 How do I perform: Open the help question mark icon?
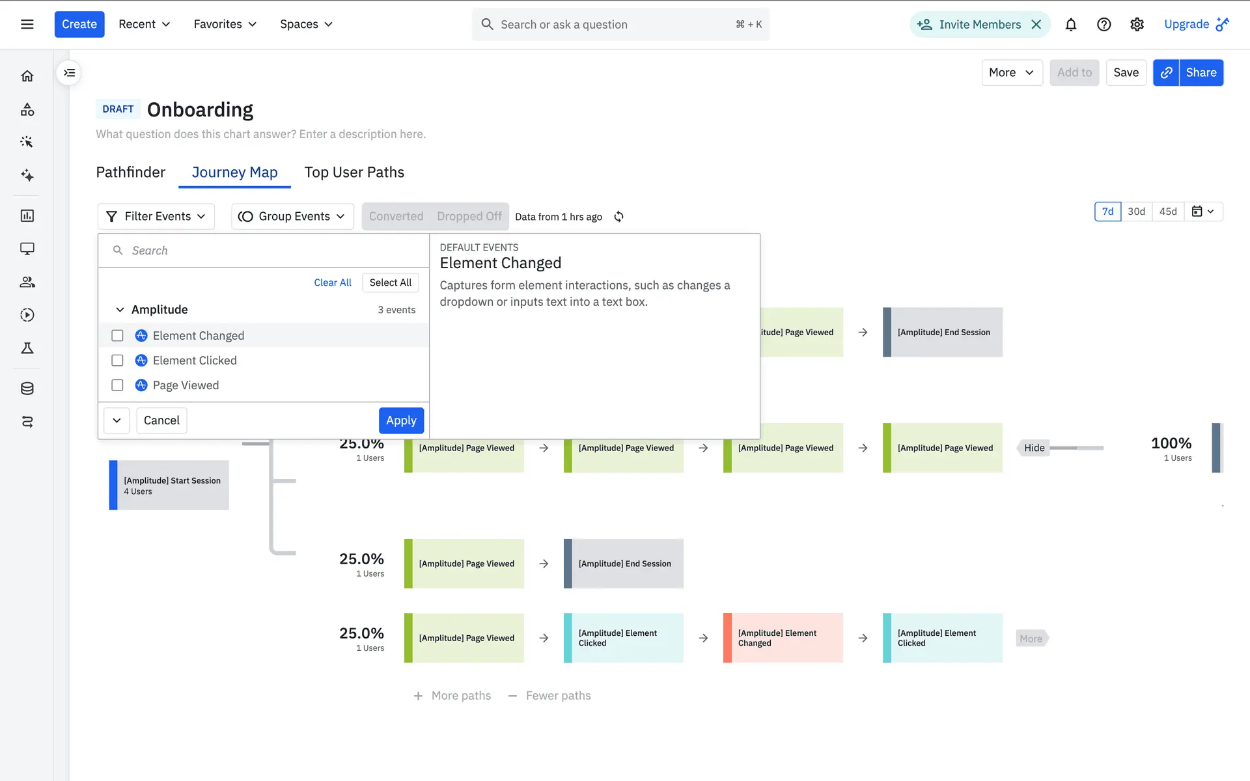1104,25
